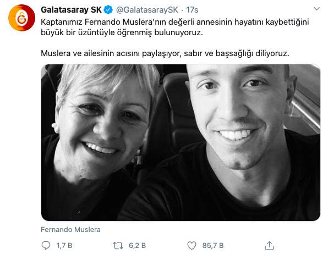Click the Fernando Muslera photo caption
The image size is (328, 254).
click(70, 230)
